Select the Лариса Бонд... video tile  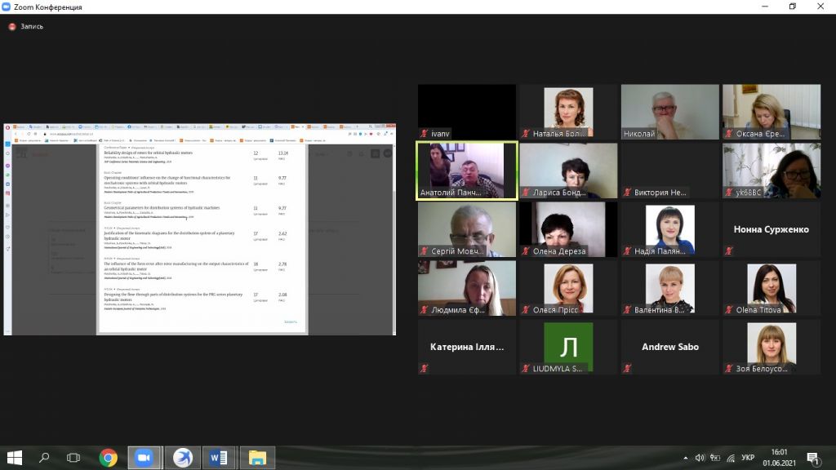[x=568, y=171]
